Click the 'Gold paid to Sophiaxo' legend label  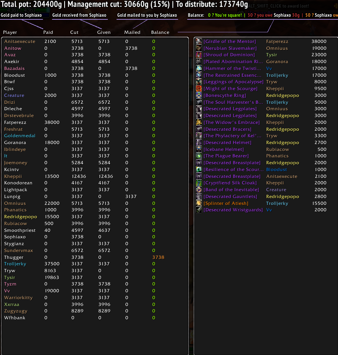(21, 15)
